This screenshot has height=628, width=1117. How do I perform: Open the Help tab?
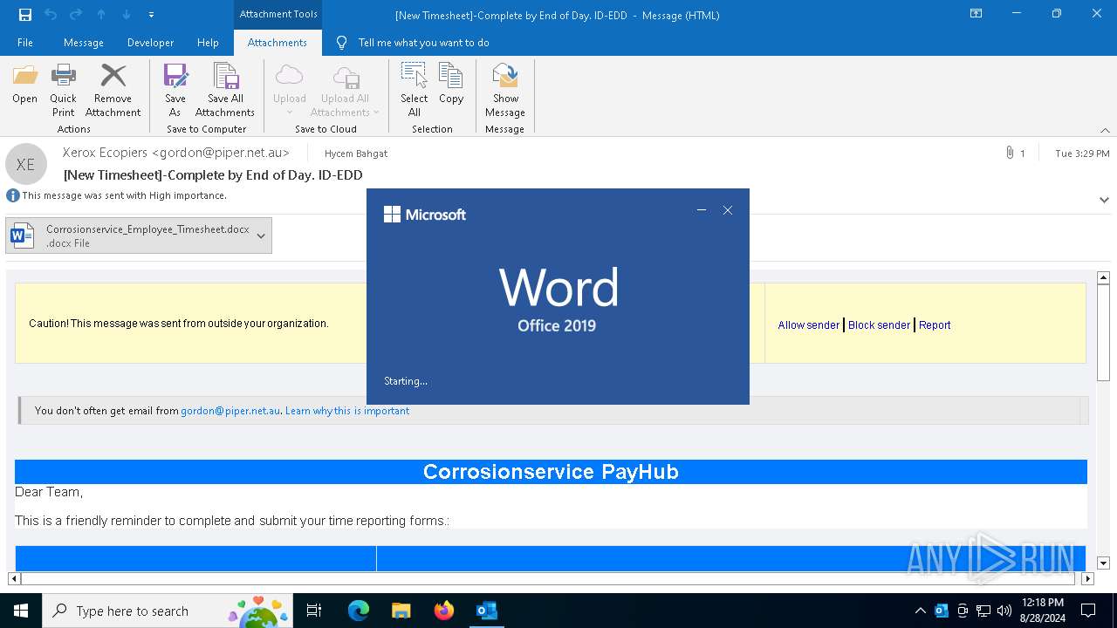(x=208, y=43)
